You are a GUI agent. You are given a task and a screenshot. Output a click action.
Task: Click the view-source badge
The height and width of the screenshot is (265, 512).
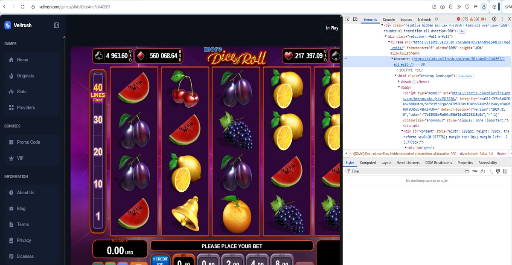(465, 76)
